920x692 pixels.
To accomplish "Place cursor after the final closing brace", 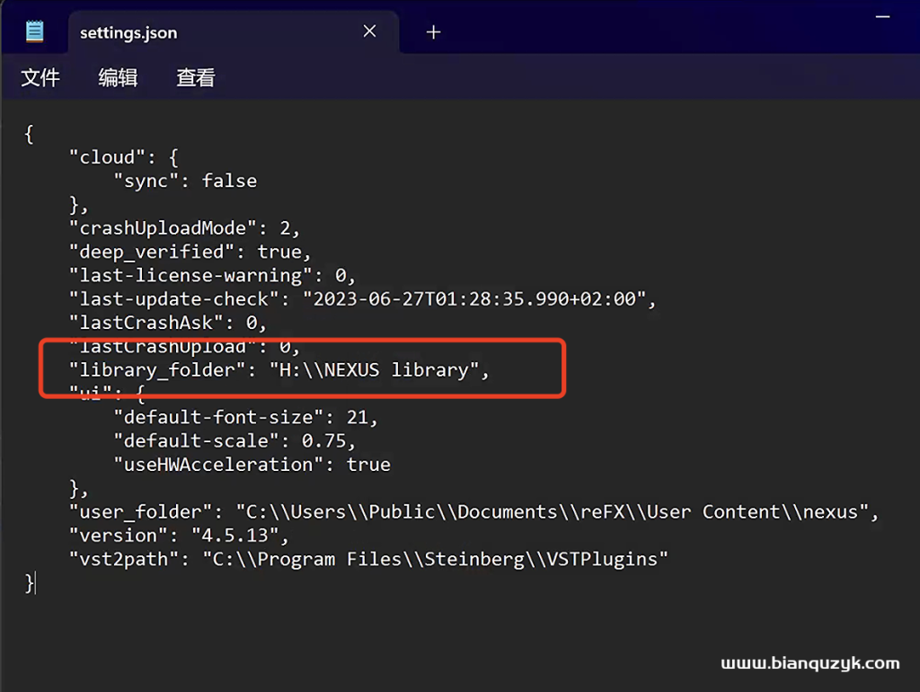I will click(x=35, y=583).
